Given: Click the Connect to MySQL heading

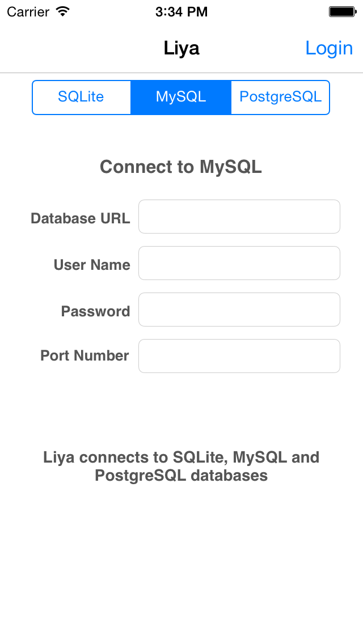Looking at the screenshot, I should point(181,167).
